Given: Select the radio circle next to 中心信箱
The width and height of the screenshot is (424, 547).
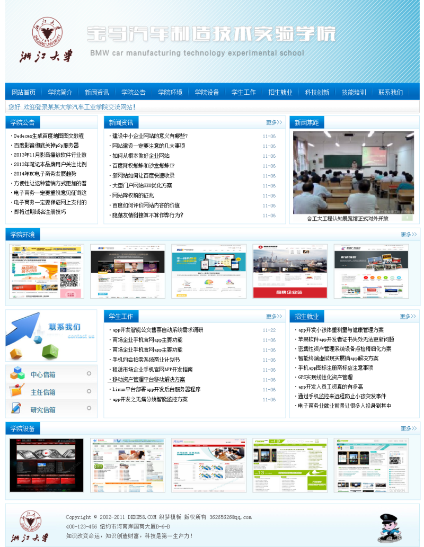Looking at the screenshot, I should [x=89, y=373].
